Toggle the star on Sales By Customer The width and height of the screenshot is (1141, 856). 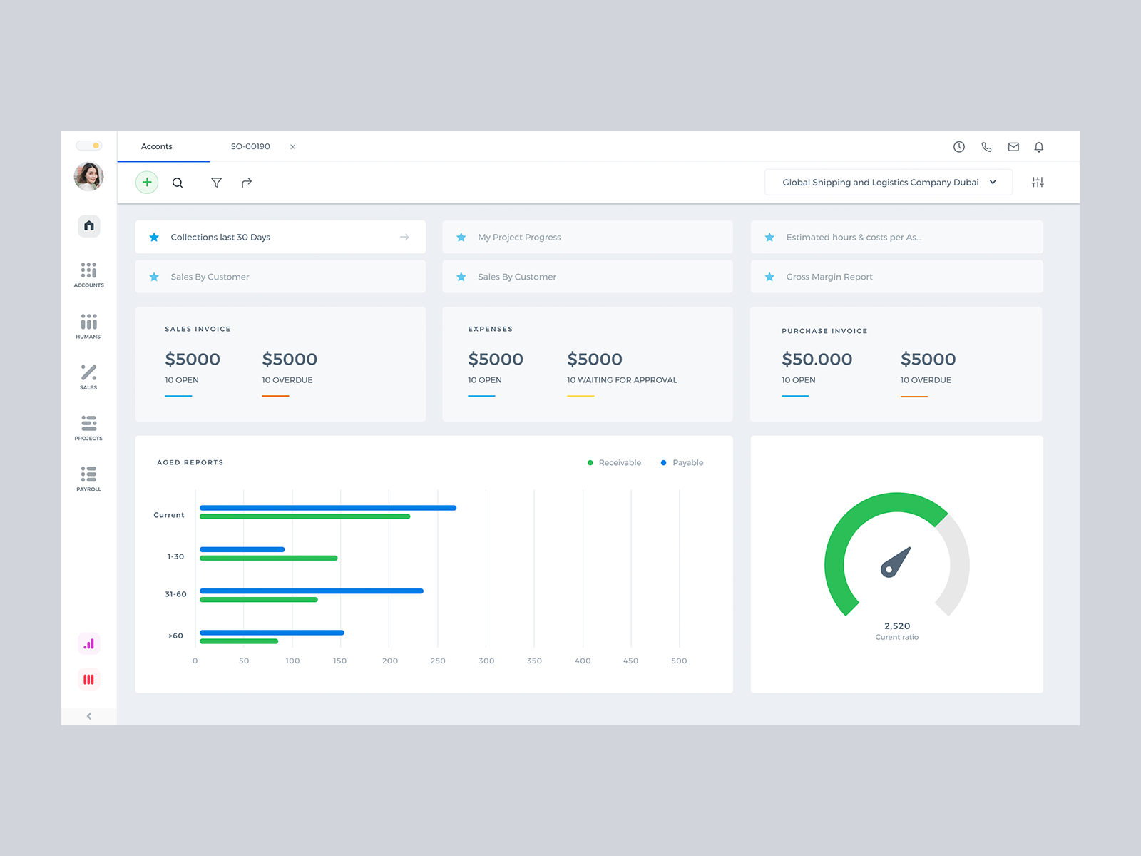click(154, 277)
